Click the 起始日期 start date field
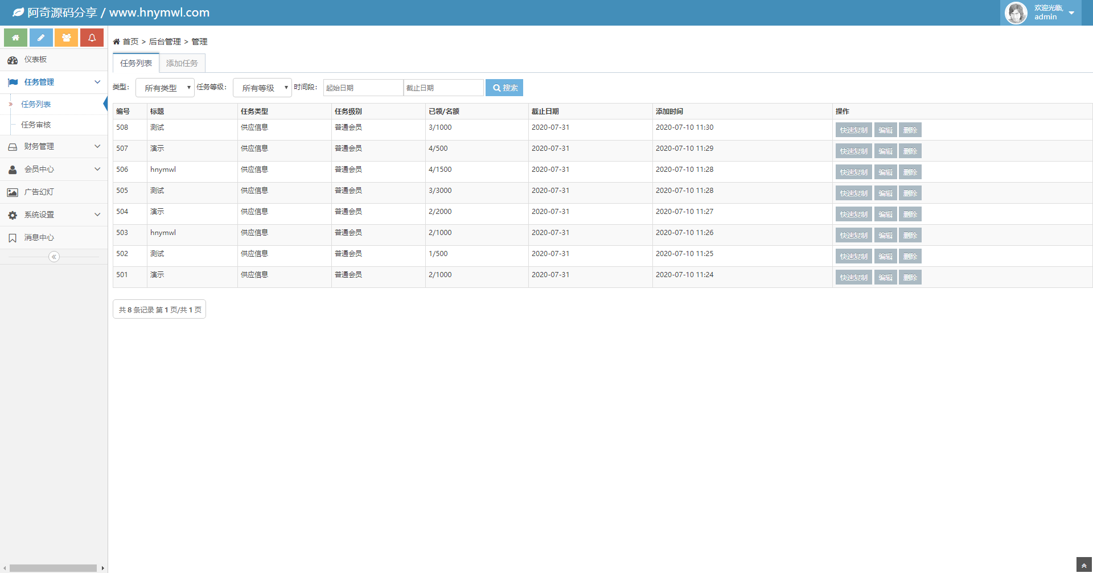1093x573 pixels. 363,88
